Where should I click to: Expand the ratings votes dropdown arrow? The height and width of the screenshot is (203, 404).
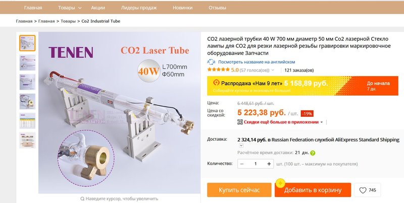(273, 71)
